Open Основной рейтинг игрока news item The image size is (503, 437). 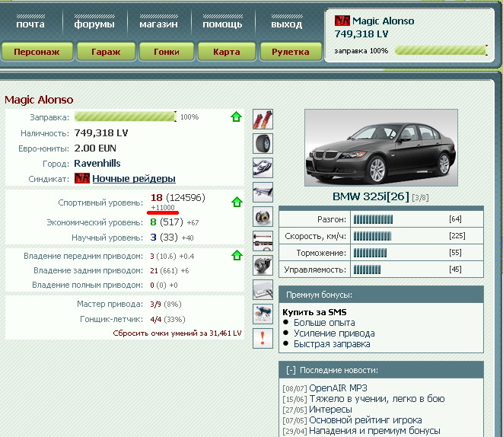(365, 420)
